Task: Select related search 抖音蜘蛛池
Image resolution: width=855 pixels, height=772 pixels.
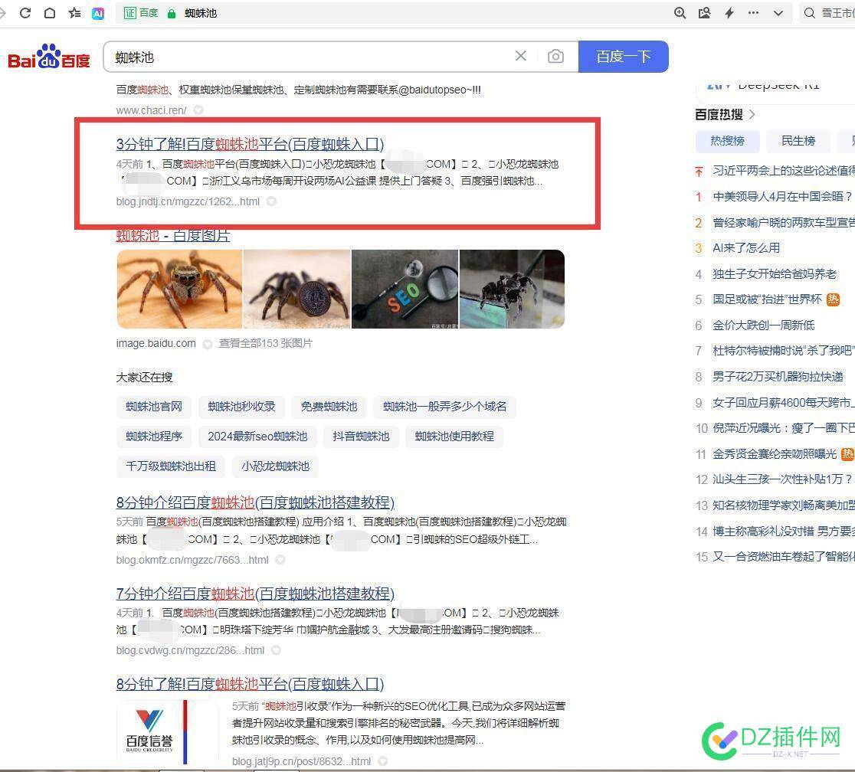Action: pyautogui.click(x=361, y=437)
